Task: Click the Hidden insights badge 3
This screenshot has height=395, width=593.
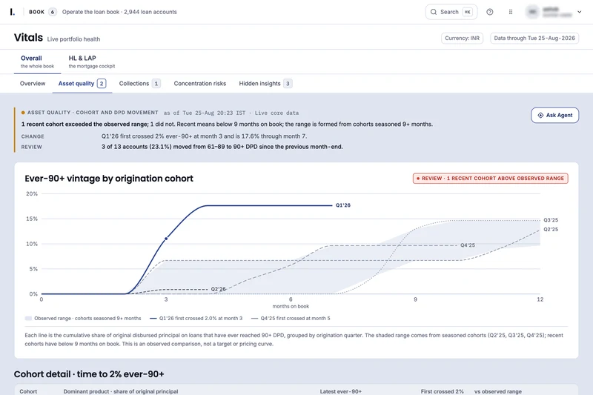Action: [288, 84]
